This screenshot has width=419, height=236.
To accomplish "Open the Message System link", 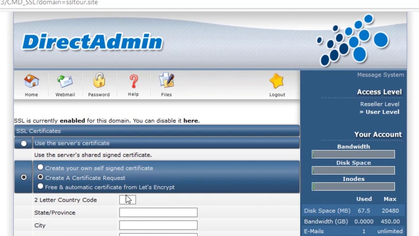I will 380,75.
